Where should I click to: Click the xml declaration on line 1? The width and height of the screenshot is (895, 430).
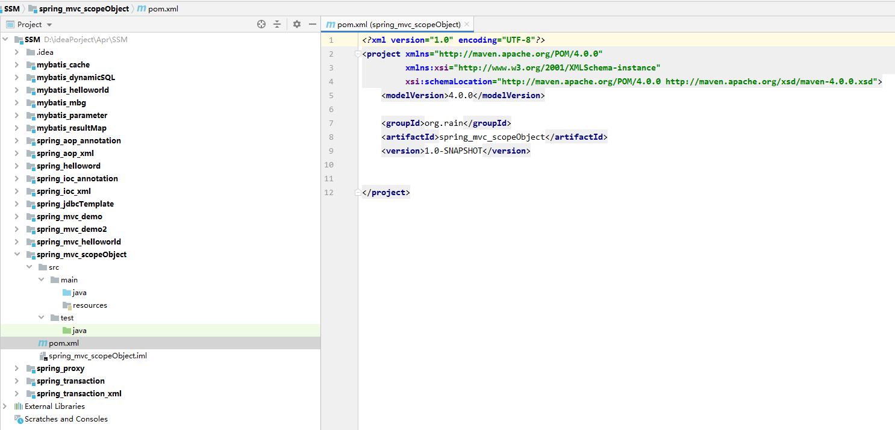click(x=454, y=40)
